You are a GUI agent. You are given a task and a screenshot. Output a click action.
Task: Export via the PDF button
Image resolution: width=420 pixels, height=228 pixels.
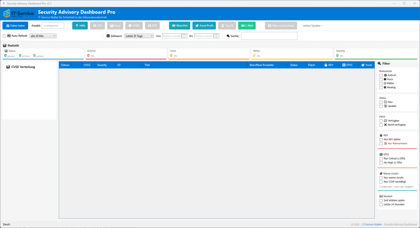pos(153,26)
